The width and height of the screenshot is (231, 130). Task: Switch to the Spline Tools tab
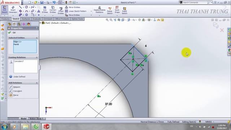coord(78,19)
